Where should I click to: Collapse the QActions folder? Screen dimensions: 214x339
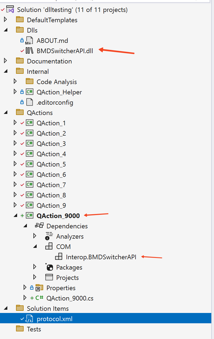(5, 113)
